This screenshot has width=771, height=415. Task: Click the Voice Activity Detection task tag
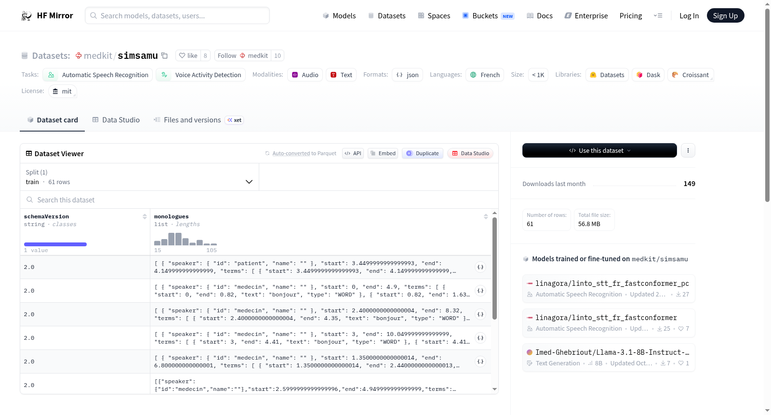tap(200, 75)
